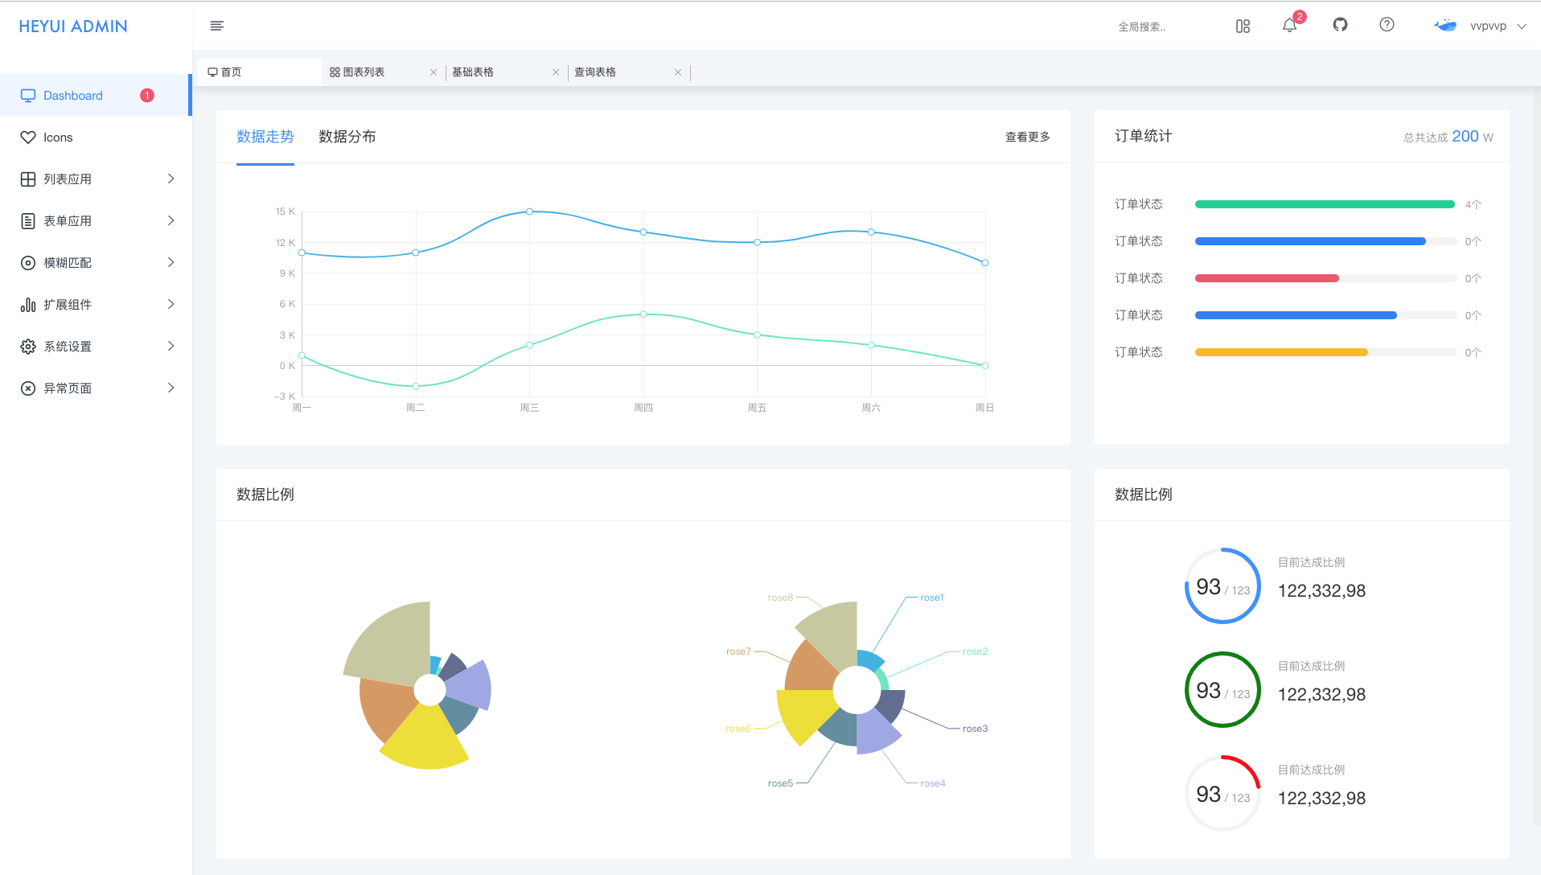Screen dimensions: 1541x875
Task: Click the gear icon beside 系统设置
Action: pos(28,347)
